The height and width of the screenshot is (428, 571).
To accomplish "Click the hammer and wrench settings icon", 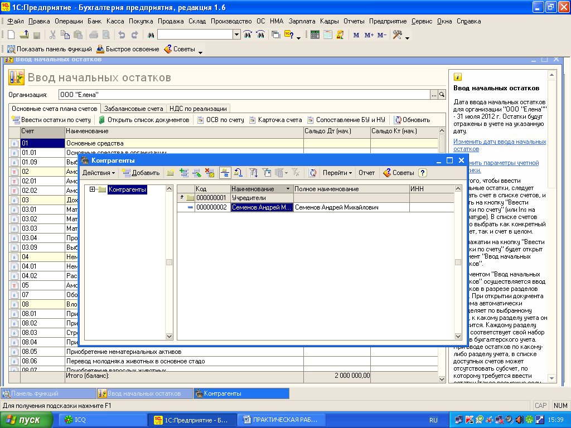I will (x=397, y=35).
